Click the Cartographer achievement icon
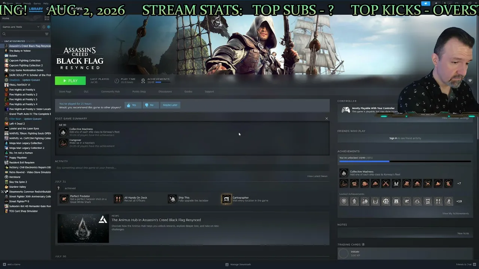479x269 pixels. point(226,199)
